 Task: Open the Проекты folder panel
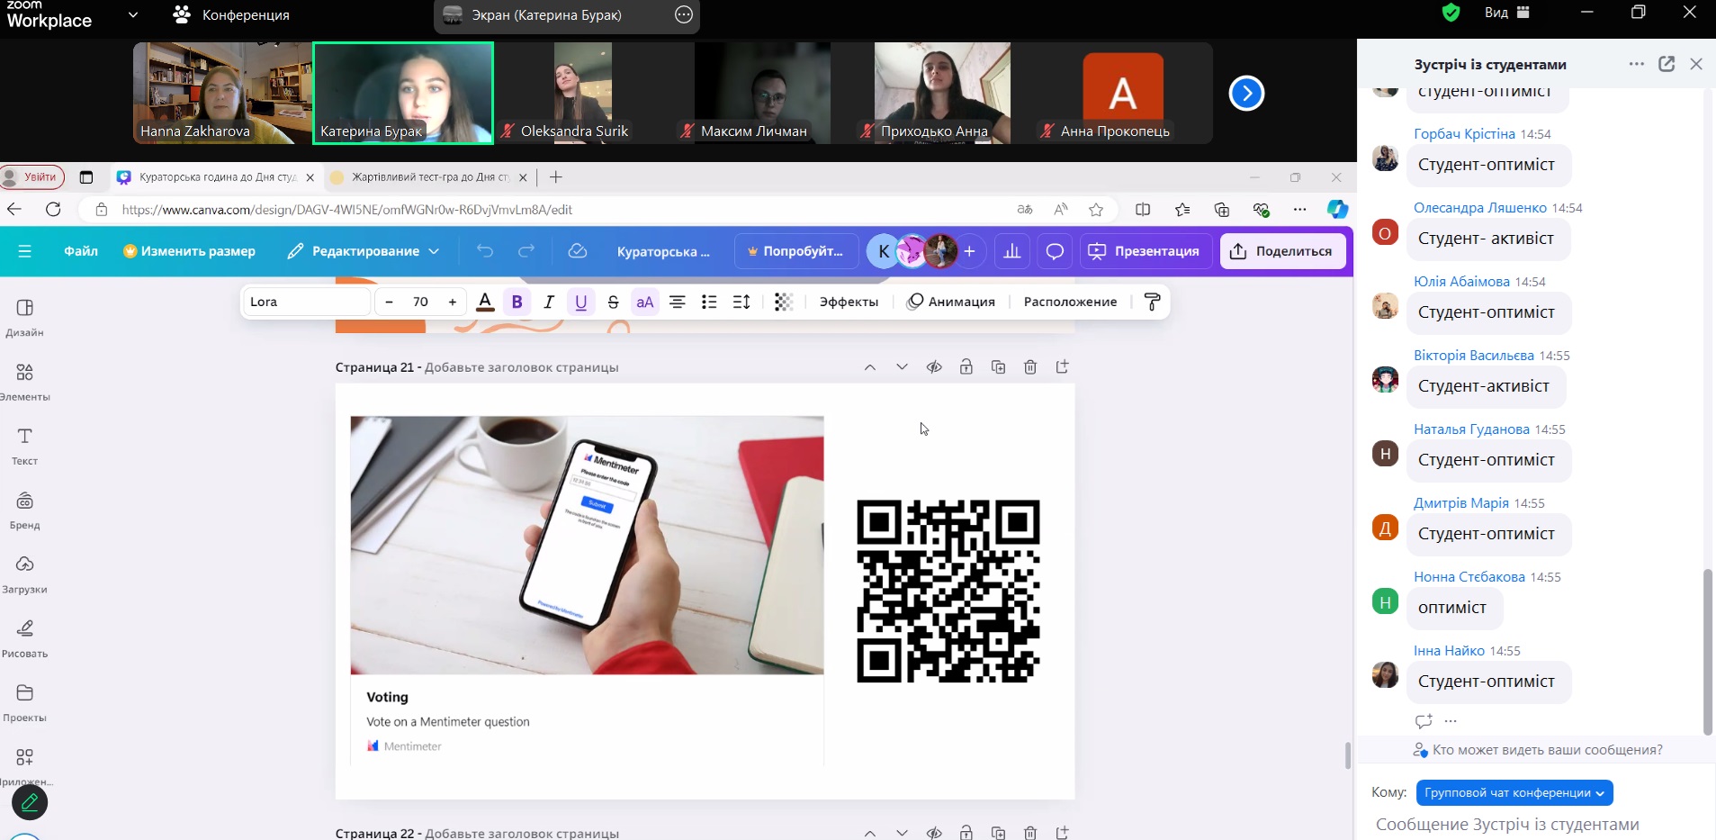pyautogui.click(x=24, y=703)
